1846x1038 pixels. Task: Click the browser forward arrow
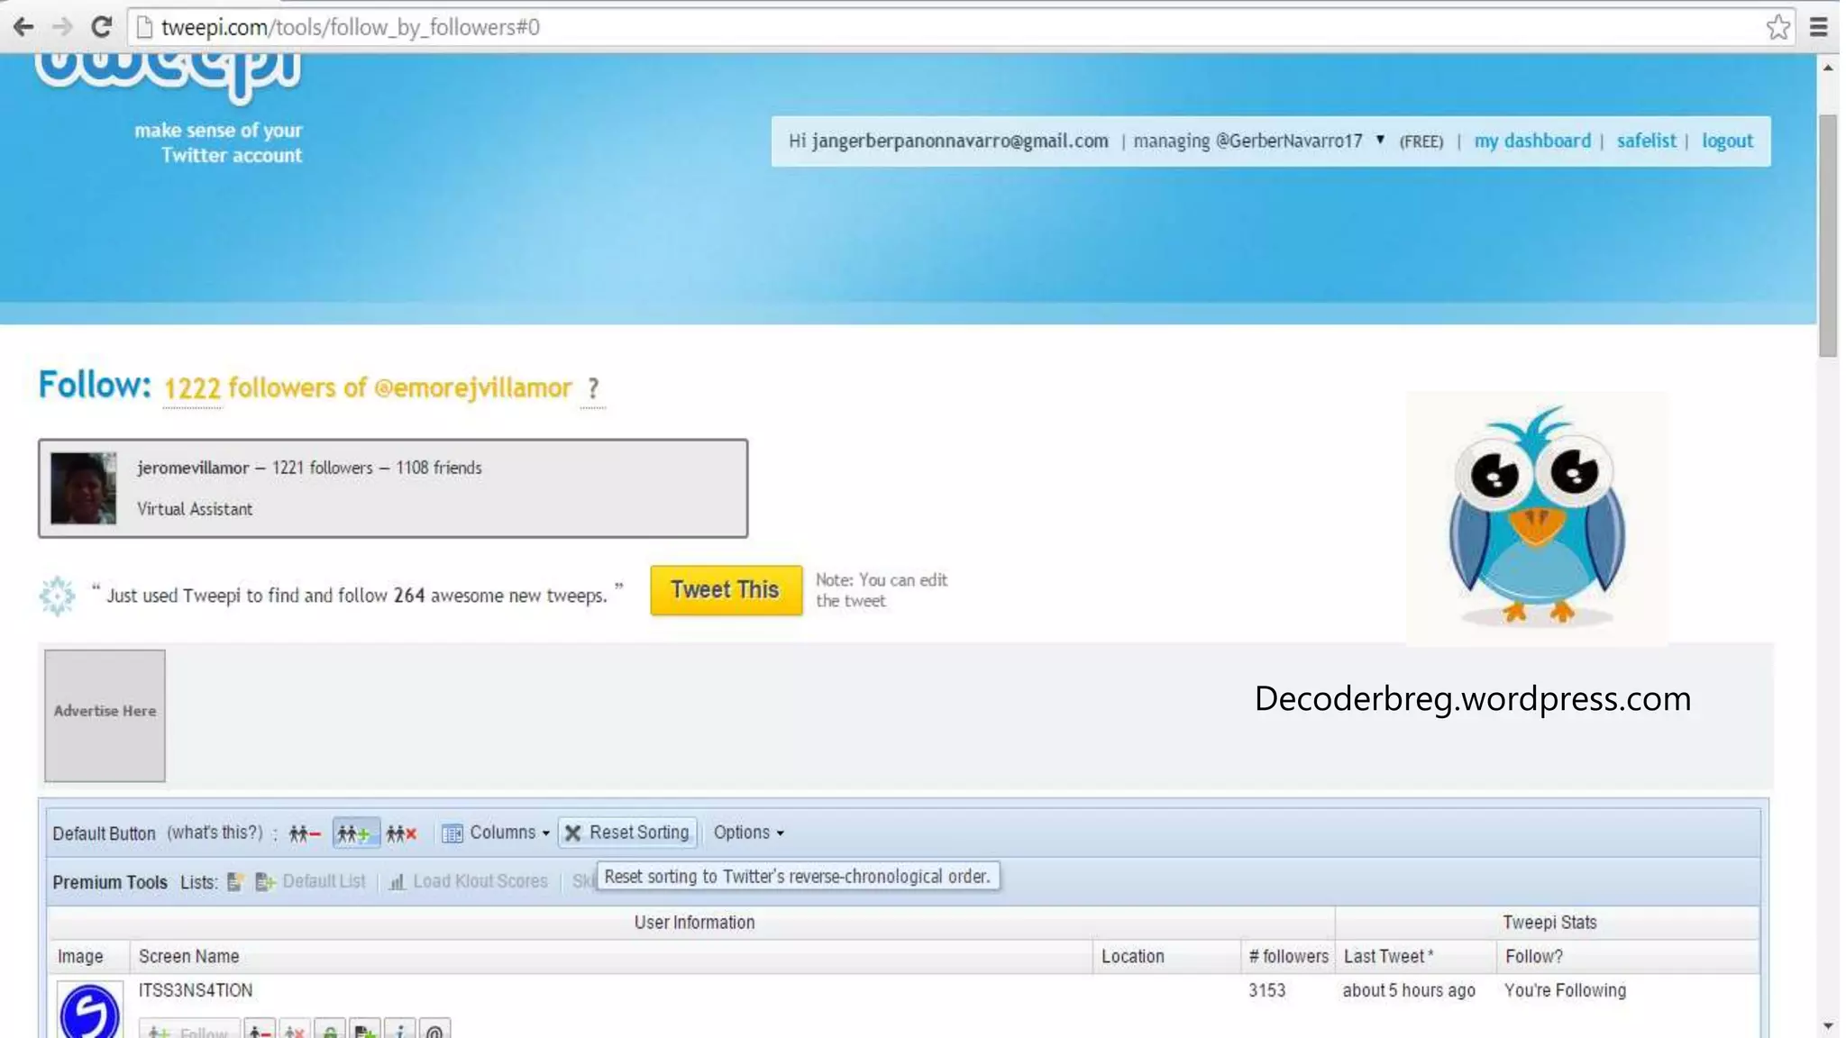click(x=61, y=27)
